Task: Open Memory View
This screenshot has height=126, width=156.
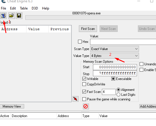Action: pos(12,106)
